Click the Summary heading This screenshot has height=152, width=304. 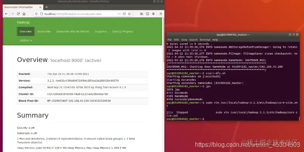[x=33, y=115]
